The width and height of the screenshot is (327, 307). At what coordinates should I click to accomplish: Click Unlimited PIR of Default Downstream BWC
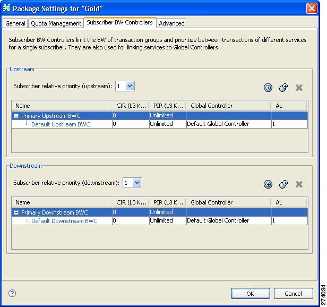coord(168,220)
